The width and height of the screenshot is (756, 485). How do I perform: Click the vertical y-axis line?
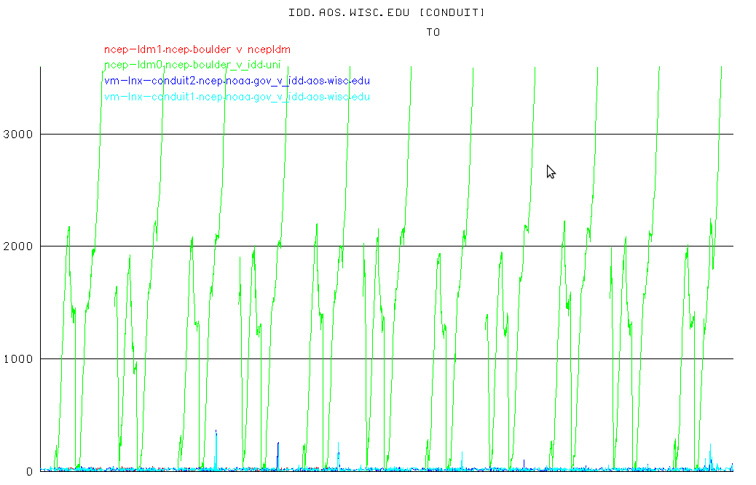pos(40,291)
